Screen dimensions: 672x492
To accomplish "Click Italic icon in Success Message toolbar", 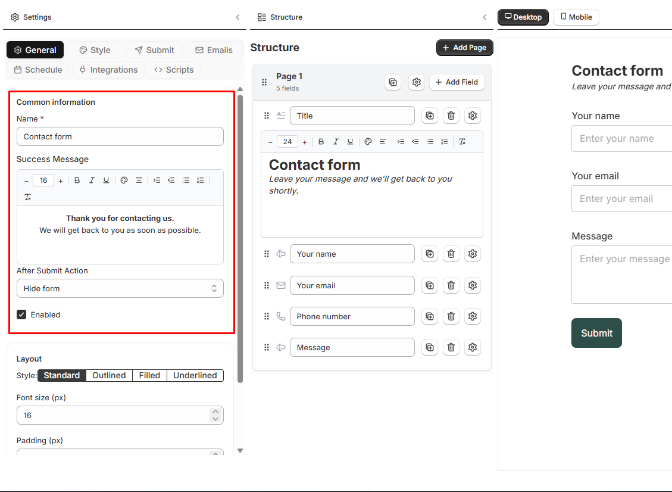I will coord(92,180).
